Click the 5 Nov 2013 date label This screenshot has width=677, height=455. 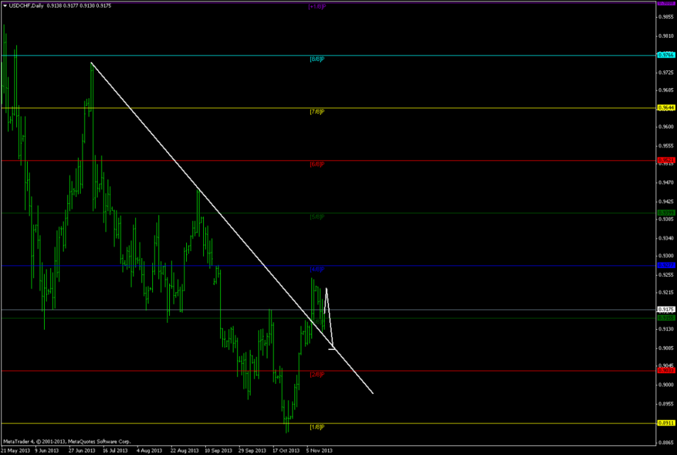[320, 450]
